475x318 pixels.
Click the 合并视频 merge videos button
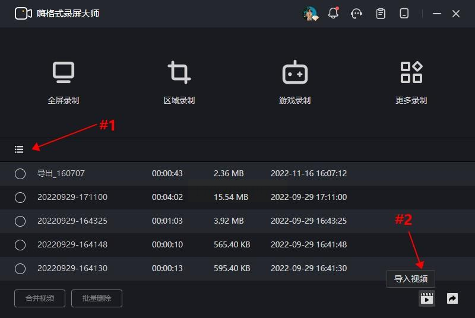pyautogui.click(x=40, y=298)
